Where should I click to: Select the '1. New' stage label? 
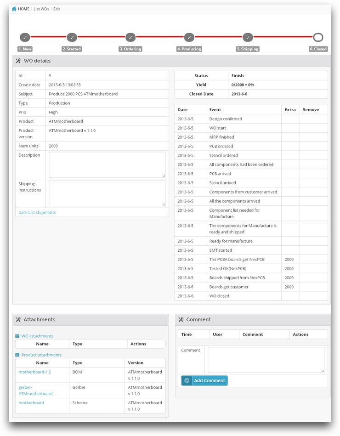tap(25, 49)
